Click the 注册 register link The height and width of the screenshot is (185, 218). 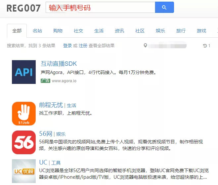83,46
